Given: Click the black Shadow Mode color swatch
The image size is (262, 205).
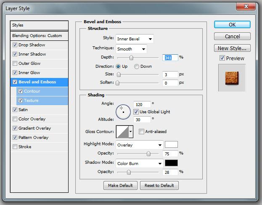Looking at the screenshot, I should click(x=171, y=163).
